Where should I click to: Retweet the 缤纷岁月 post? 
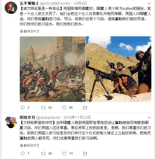coord(43,154)
